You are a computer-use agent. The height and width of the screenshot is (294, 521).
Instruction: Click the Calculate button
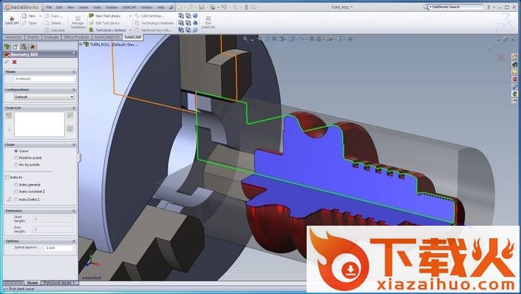click(54, 30)
